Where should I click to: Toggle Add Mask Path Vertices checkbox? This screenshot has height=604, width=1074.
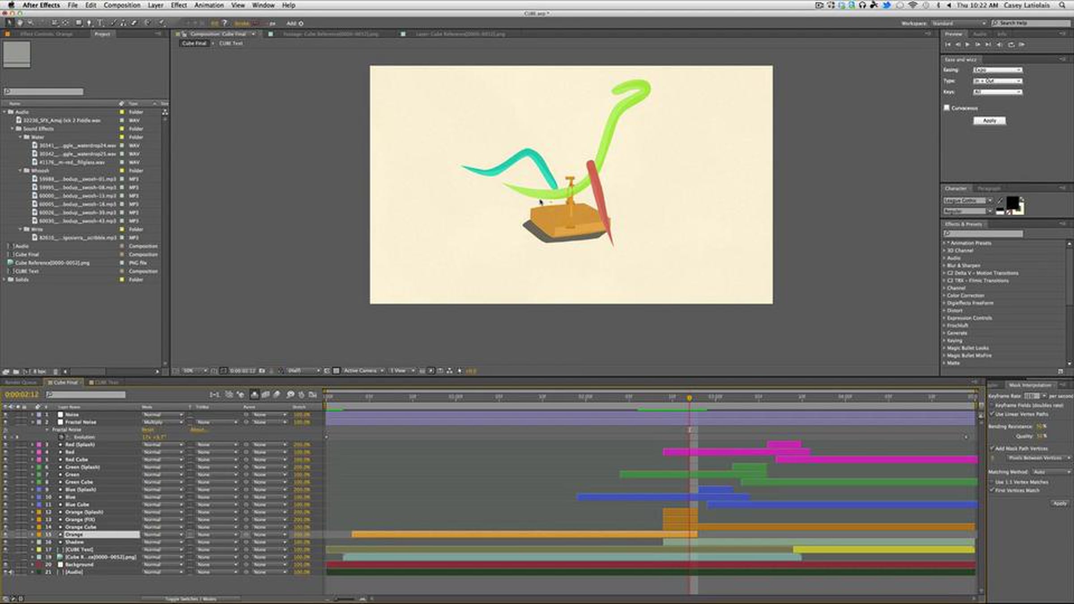(992, 448)
